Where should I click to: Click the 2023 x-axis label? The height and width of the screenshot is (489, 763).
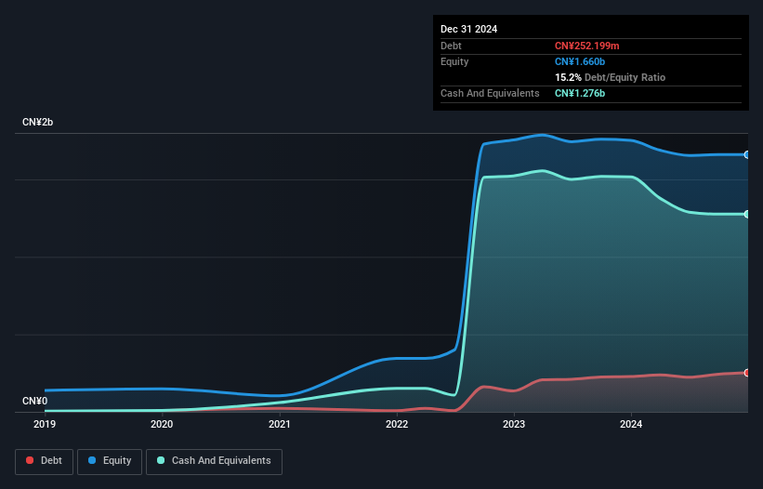point(514,424)
